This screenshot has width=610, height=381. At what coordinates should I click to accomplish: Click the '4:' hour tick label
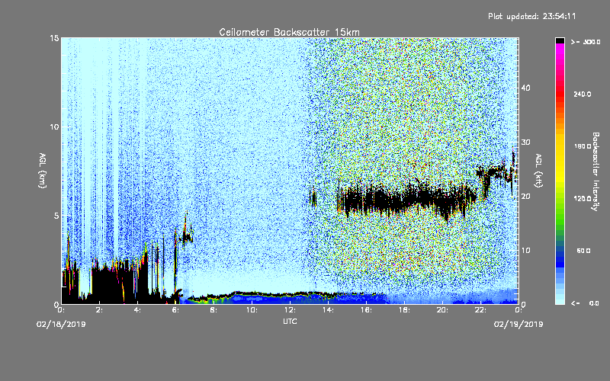[x=137, y=310]
